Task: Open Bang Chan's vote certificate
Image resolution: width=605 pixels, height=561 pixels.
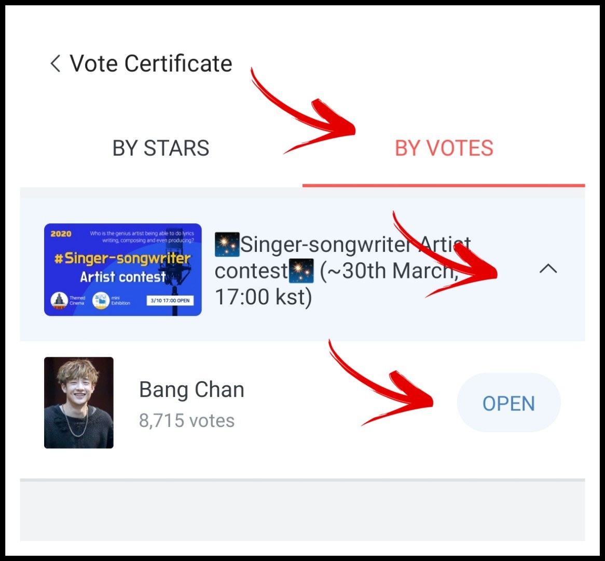Action: click(x=508, y=403)
